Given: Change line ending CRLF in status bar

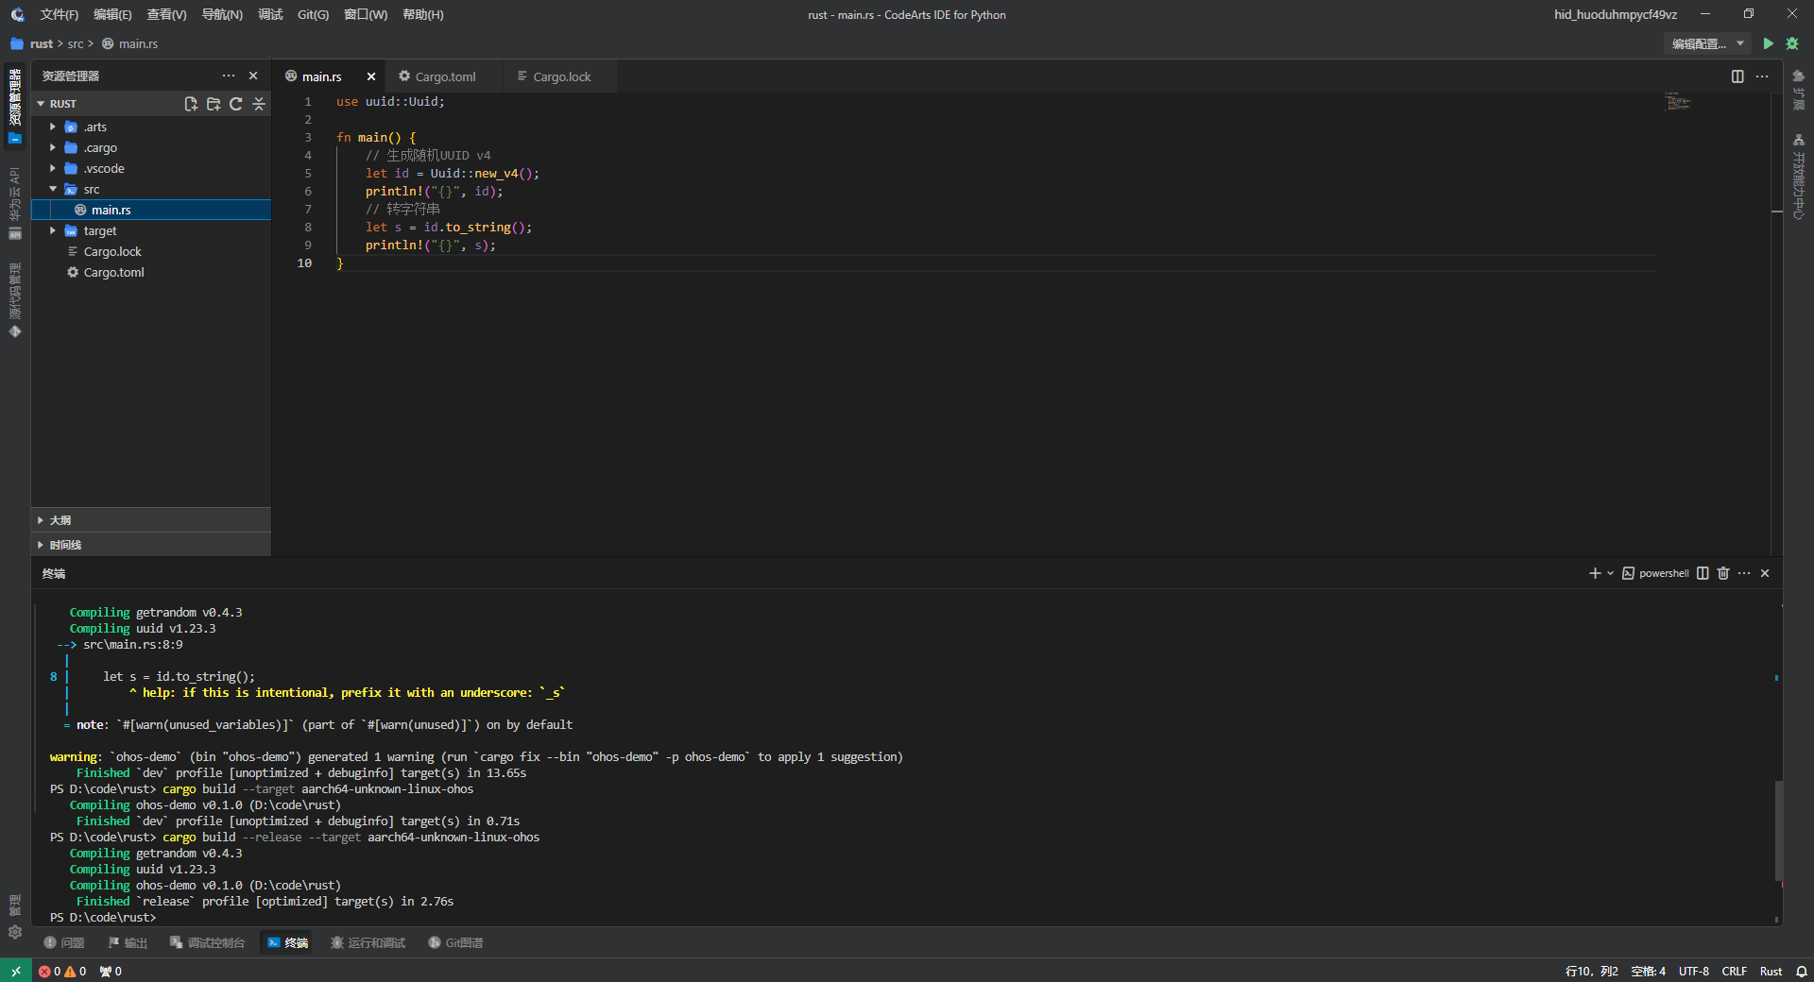Looking at the screenshot, I should coord(1734,971).
